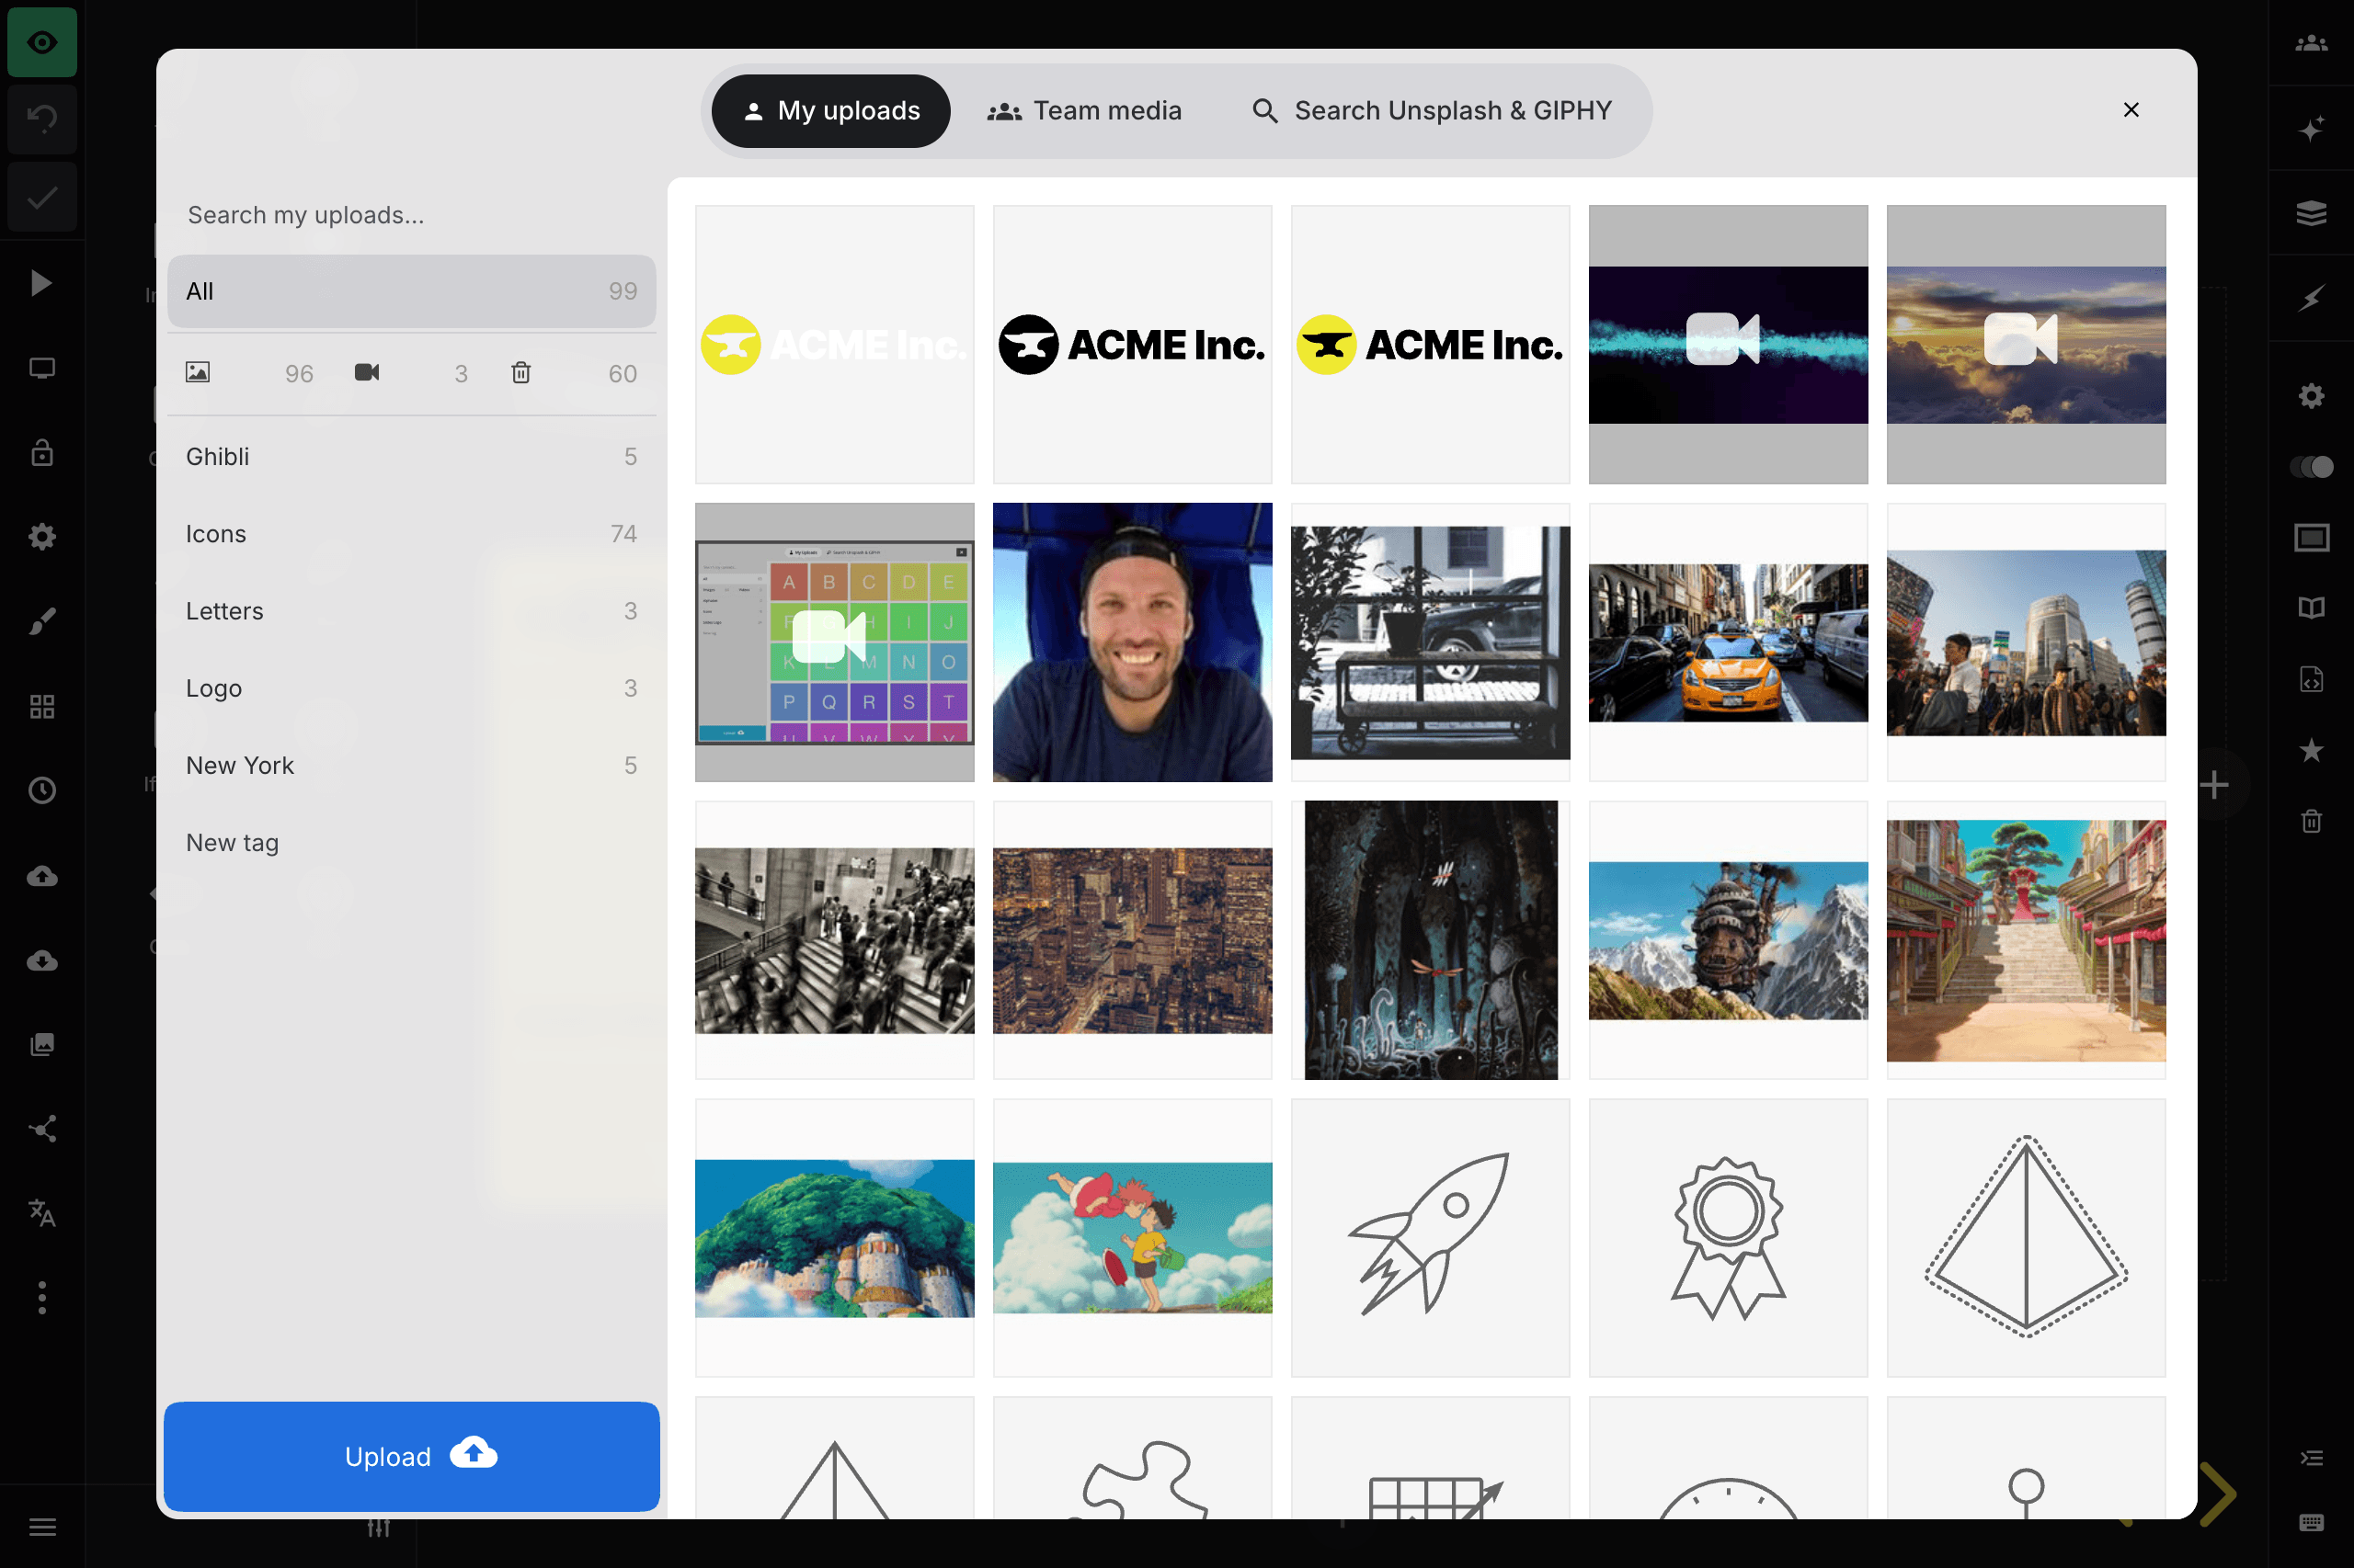Click the clock history icon
This screenshot has width=2354, height=1568.
click(x=41, y=791)
